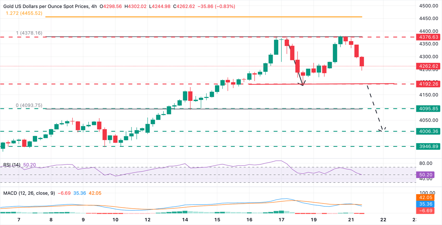Image resolution: width=442 pixels, height=225 pixels.
Task: Click the orange 1.272 Fibonacci extension line
Action: [204, 17]
